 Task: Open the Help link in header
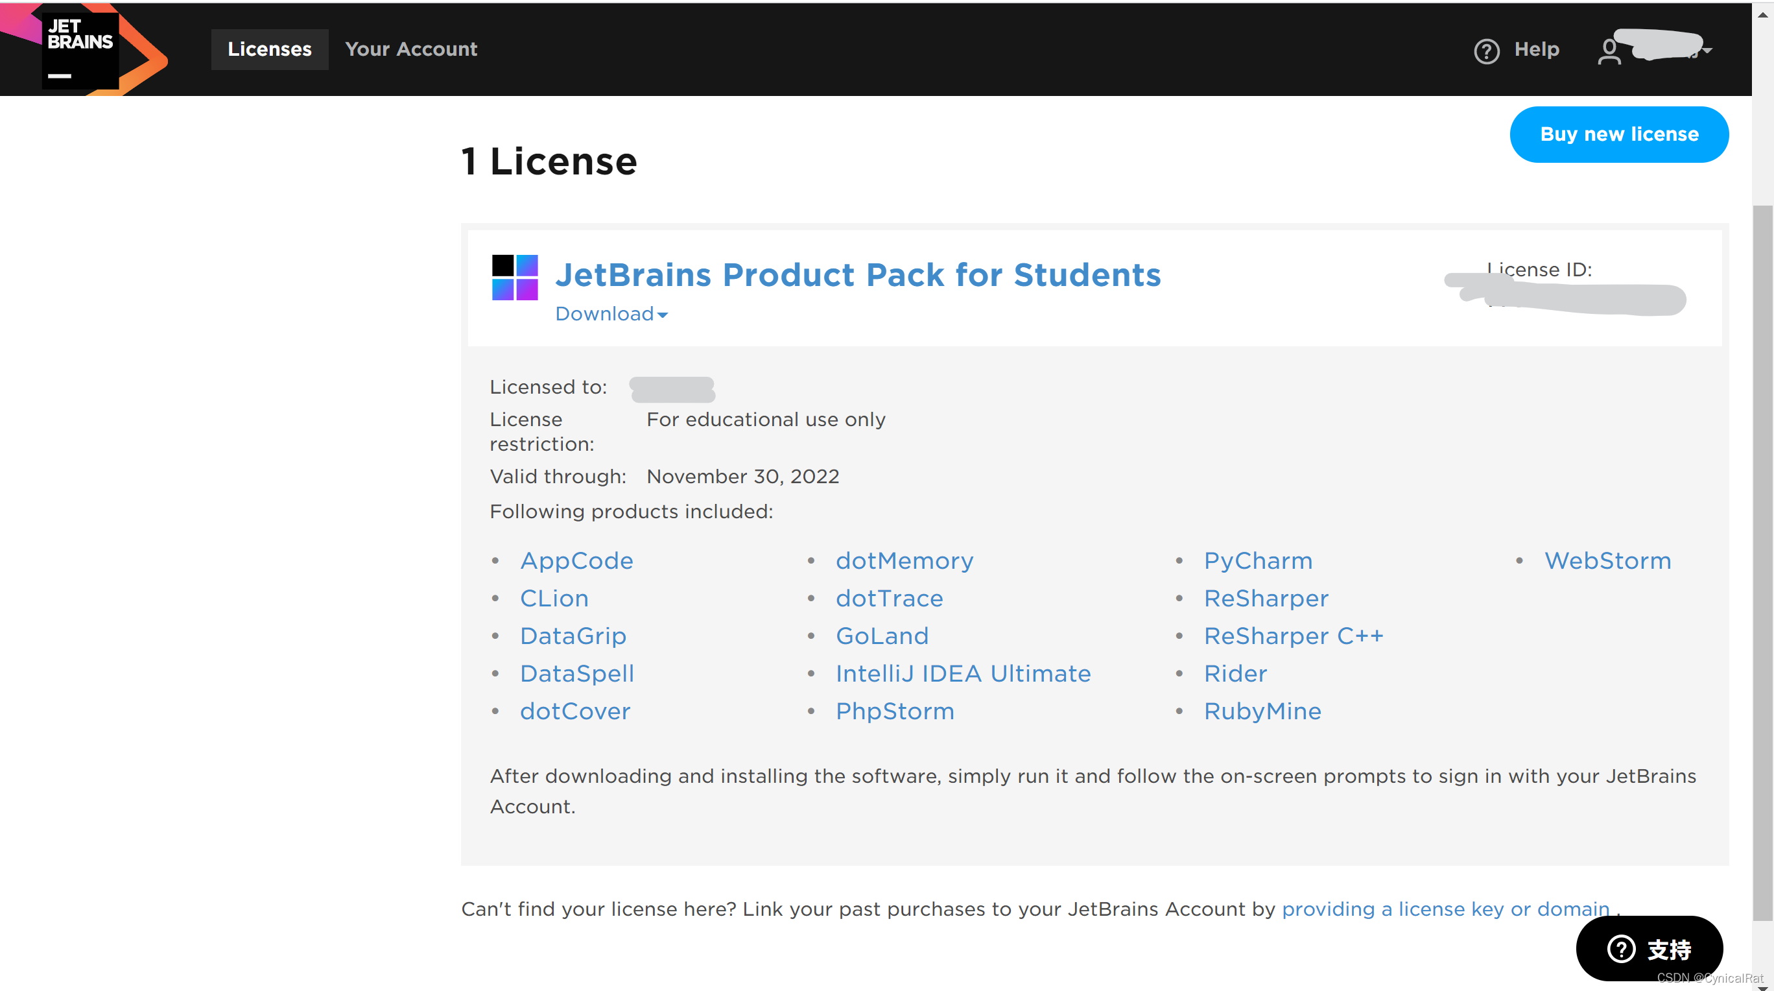(x=1537, y=49)
